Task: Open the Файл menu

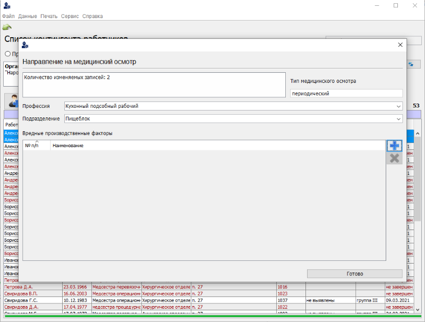Action: (8, 16)
